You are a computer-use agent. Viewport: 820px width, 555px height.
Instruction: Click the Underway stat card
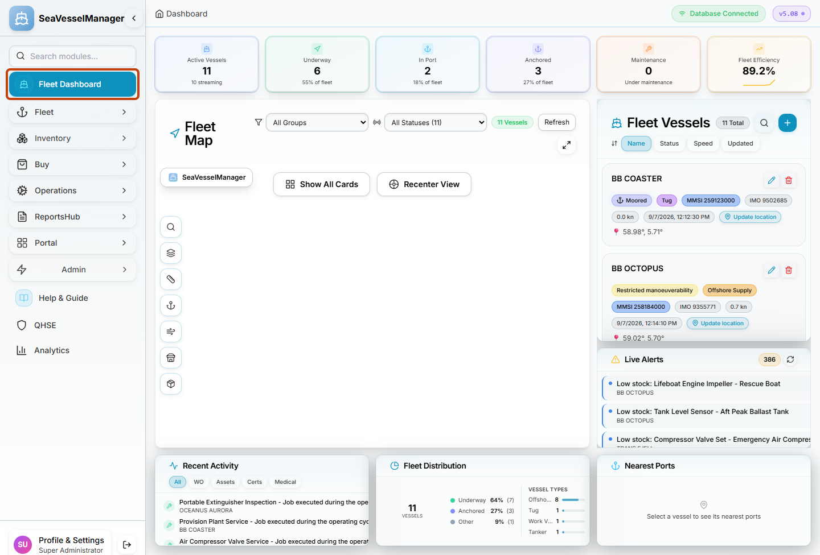(317, 64)
